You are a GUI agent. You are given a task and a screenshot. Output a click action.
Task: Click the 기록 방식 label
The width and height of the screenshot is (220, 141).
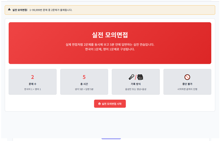click(136, 84)
